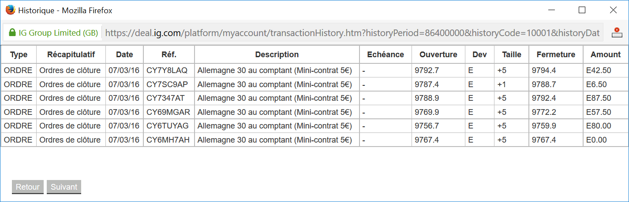Click the Amount column header
Viewport: 629px width, 202px height.
pos(605,55)
